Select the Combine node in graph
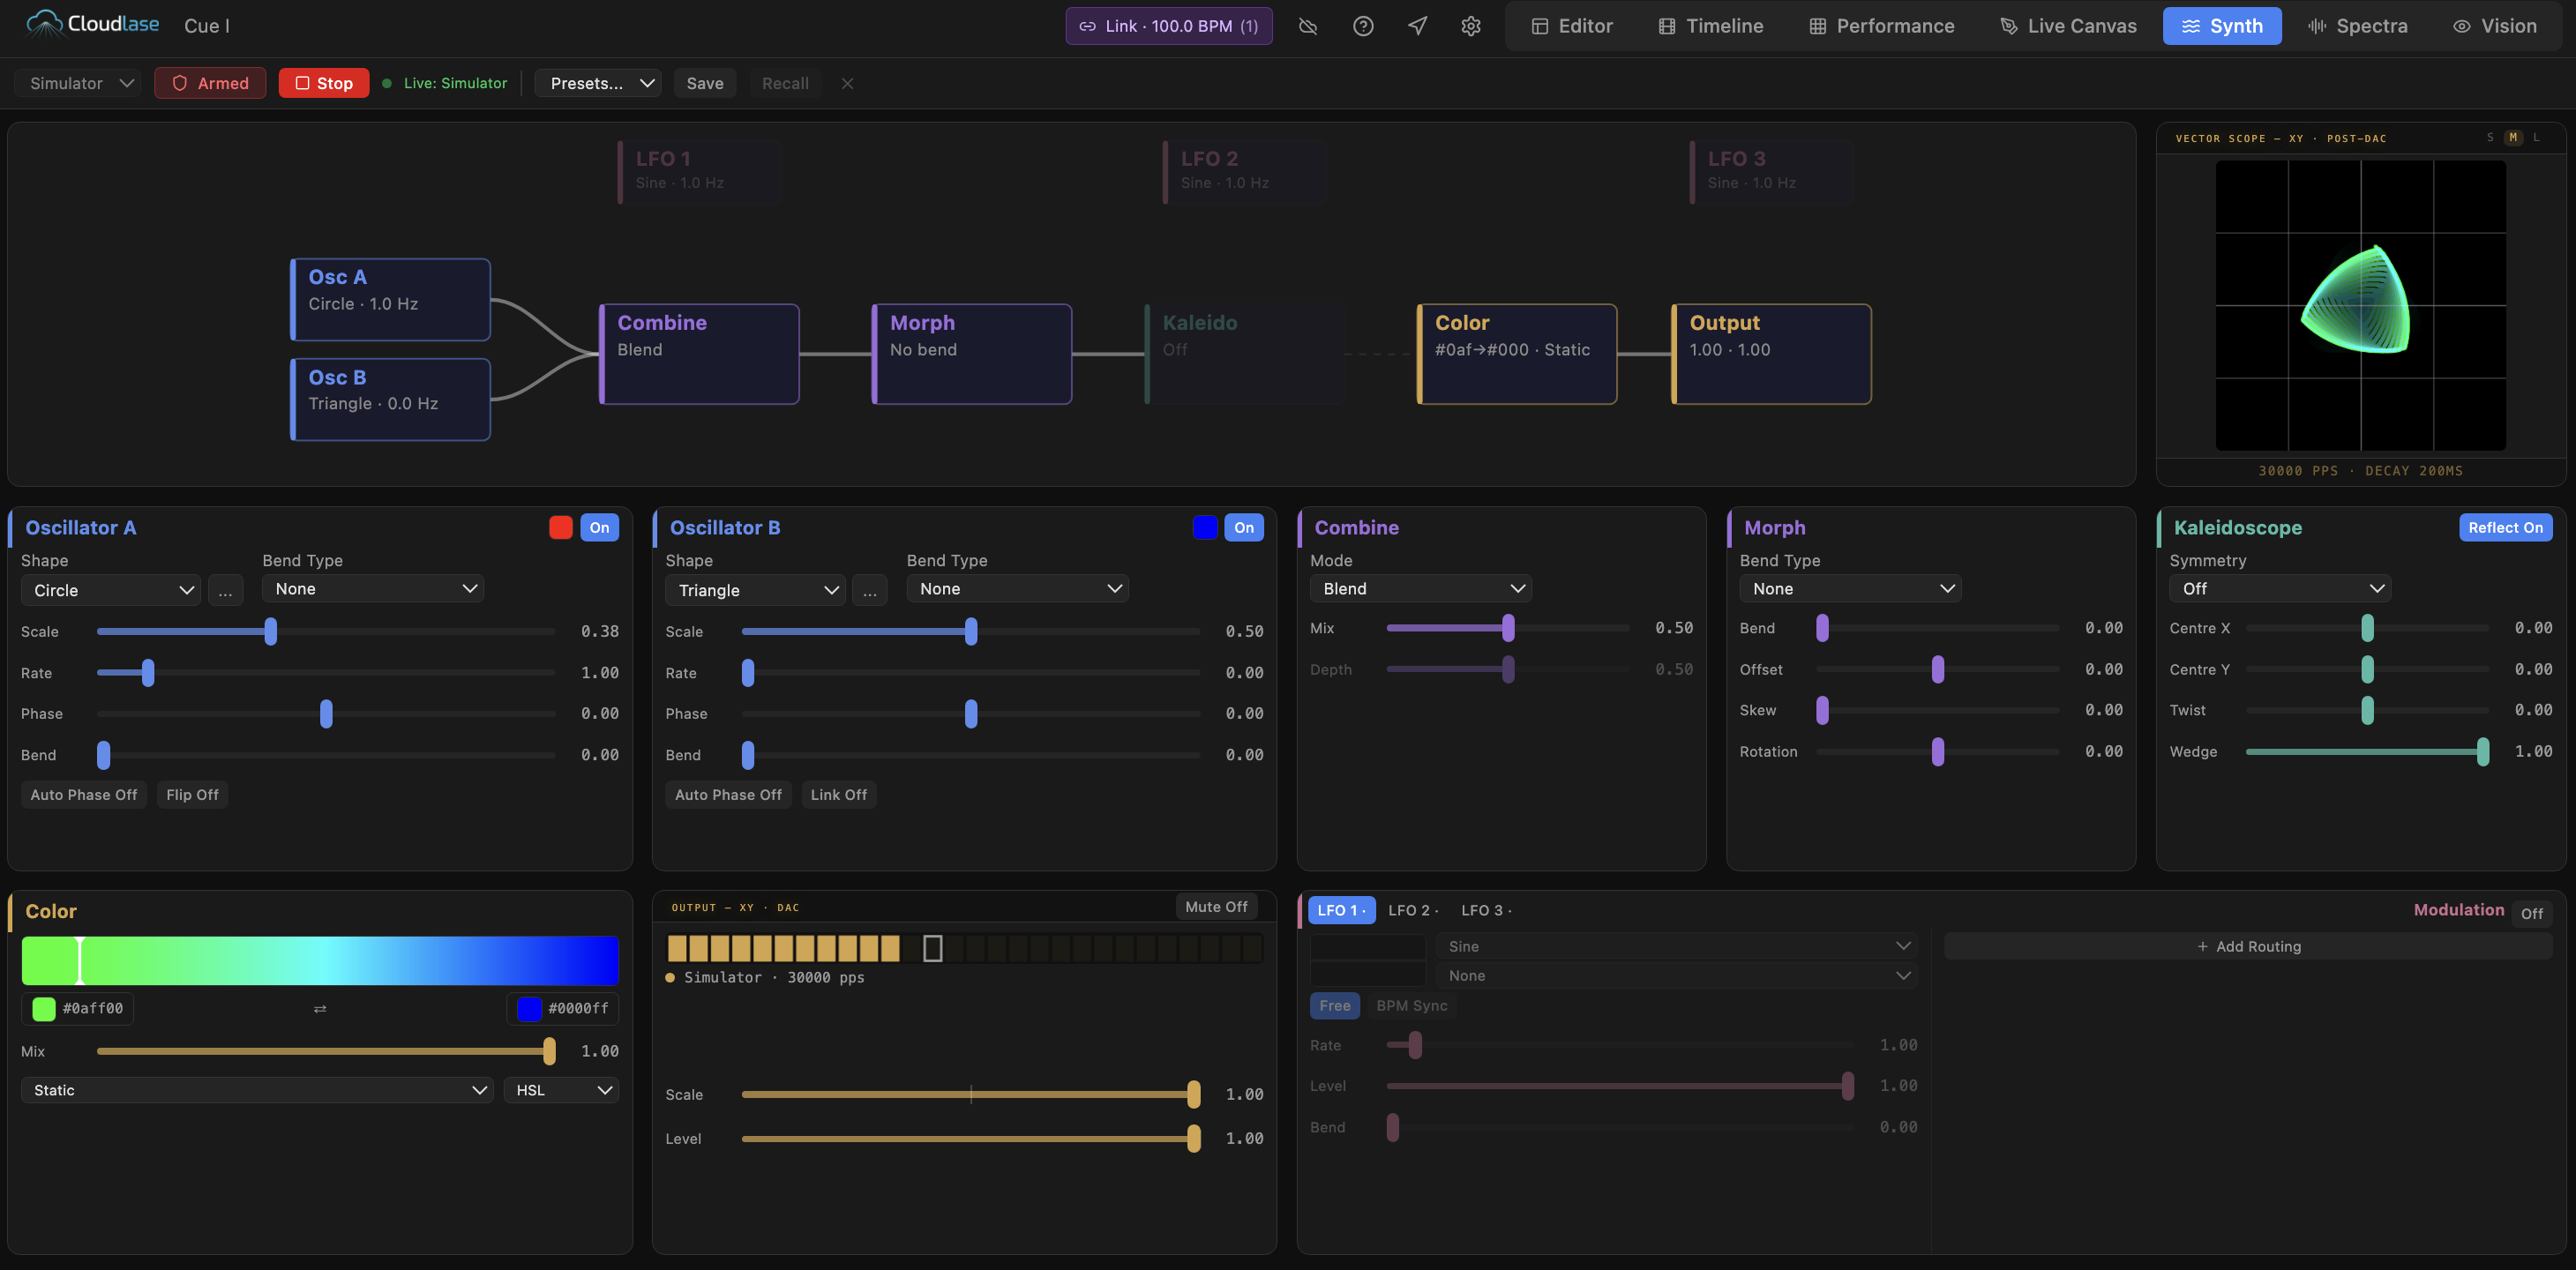The image size is (2576, 1270). [699, 354]
